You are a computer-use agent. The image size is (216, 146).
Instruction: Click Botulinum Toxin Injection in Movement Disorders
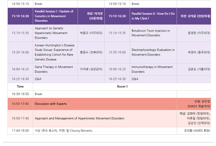(151, 33)
